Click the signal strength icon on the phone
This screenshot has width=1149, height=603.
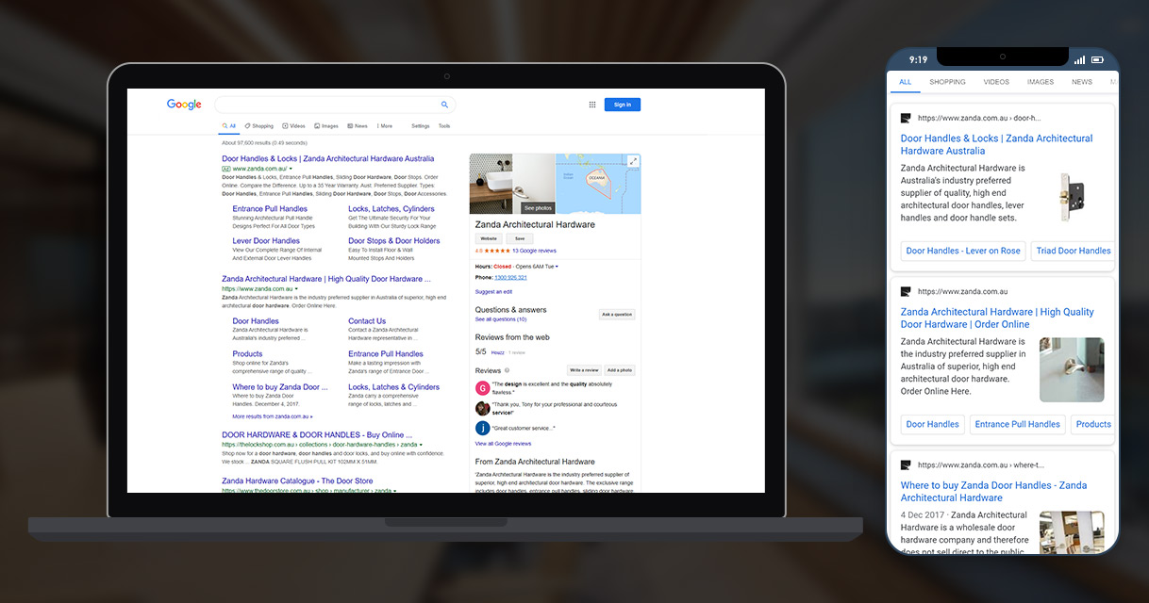coord(1079,59)
